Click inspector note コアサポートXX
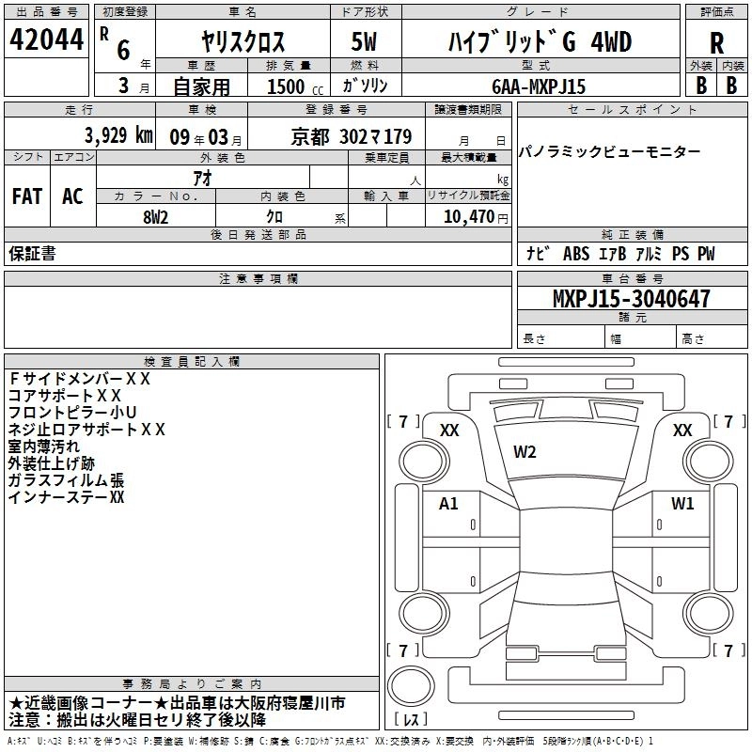This screenshot has width=752, height=752. click(64, 396)
